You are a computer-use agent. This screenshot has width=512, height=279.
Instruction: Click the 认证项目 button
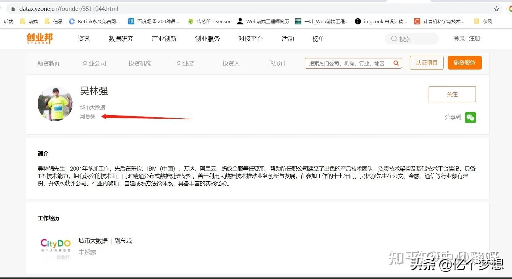click(426, 63)
